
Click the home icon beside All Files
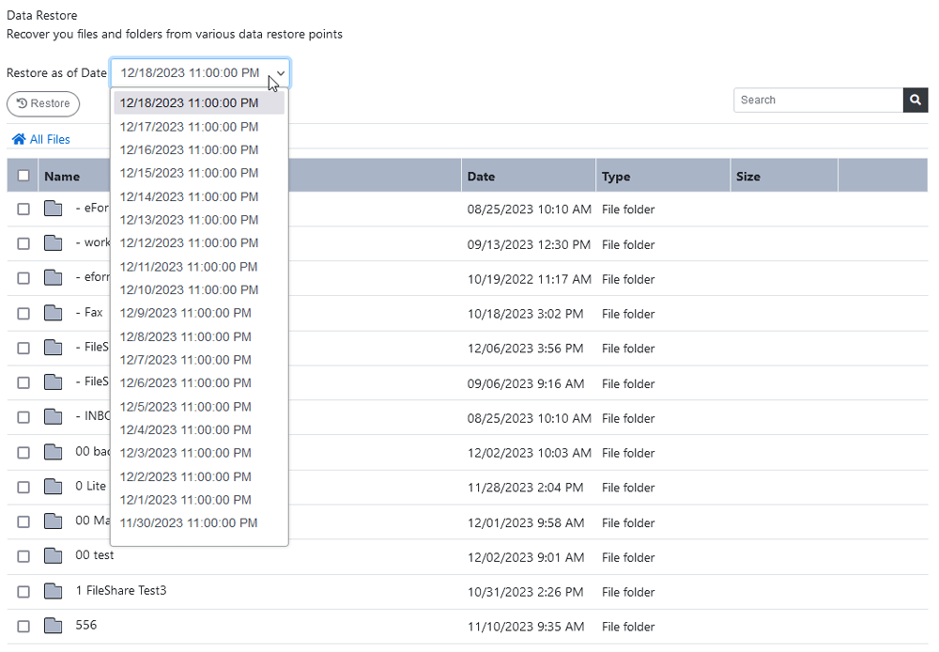pos(19,140)
